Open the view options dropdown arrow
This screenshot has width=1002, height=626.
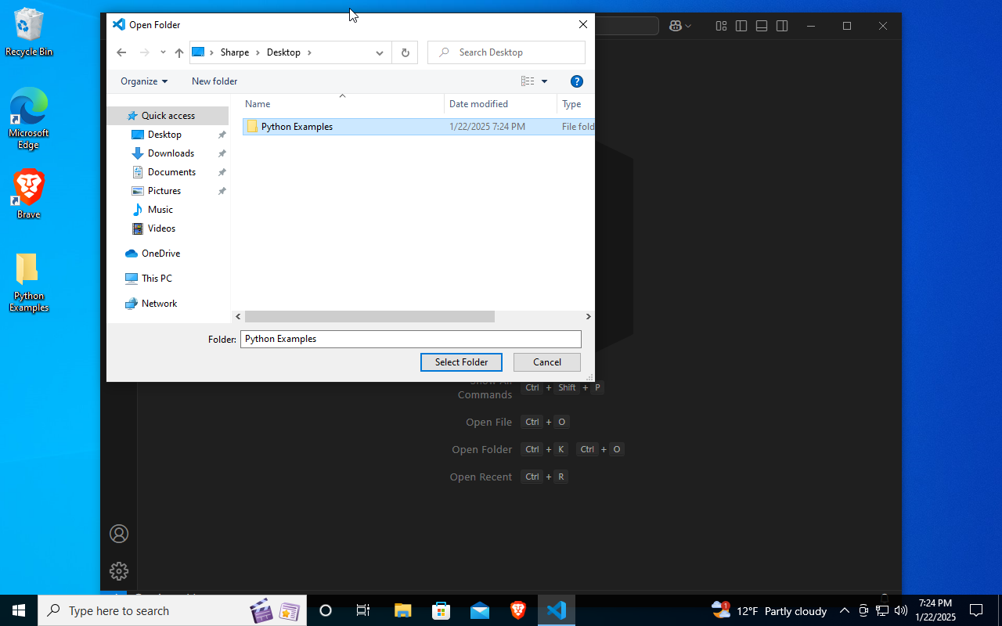544,81
